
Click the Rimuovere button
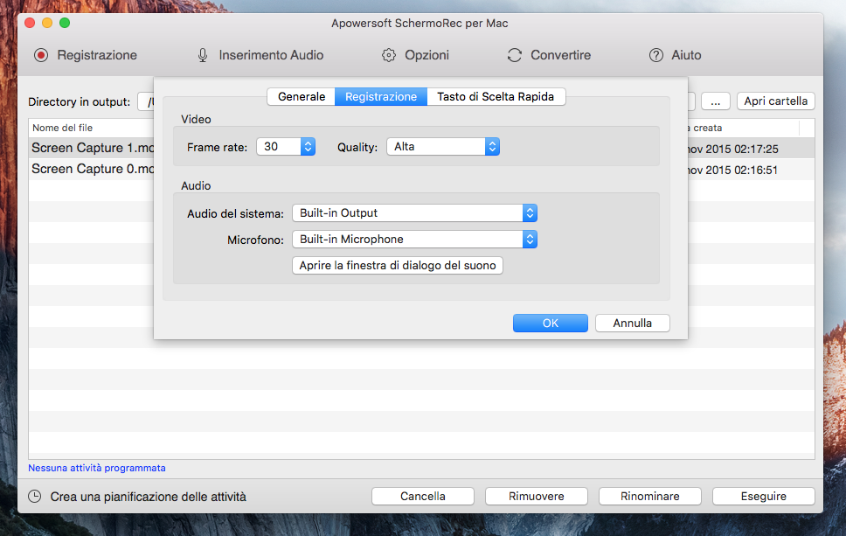[537, 496]
